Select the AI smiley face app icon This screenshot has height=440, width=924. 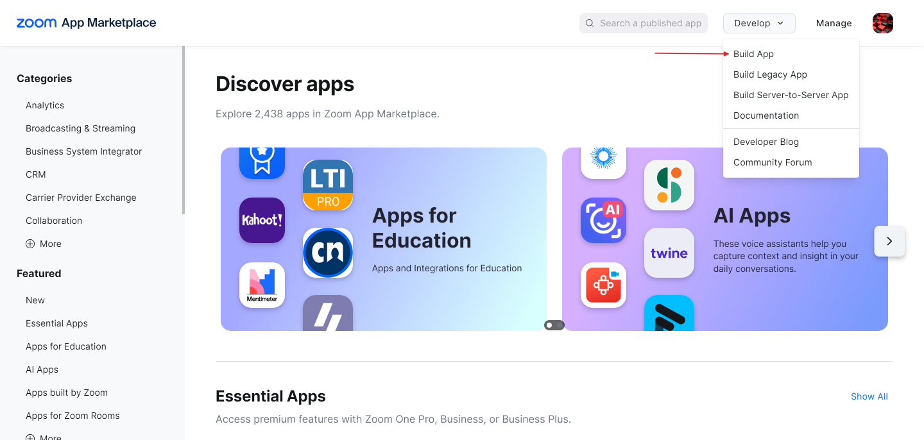tap(603, 220)
